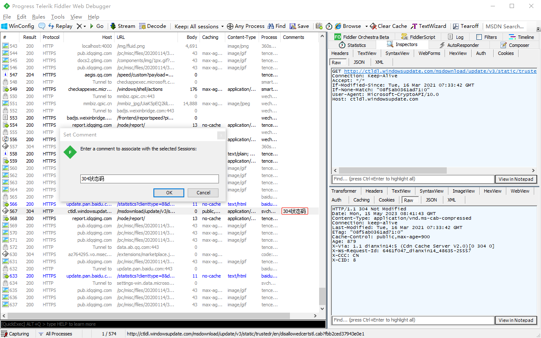Click the Go resume button
The height and width of the screenshot is (338, 541).
96,26
